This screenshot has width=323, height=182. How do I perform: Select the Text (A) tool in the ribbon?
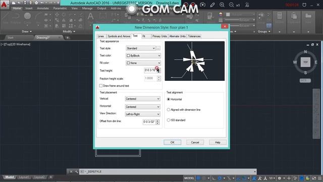pos(90,17)
